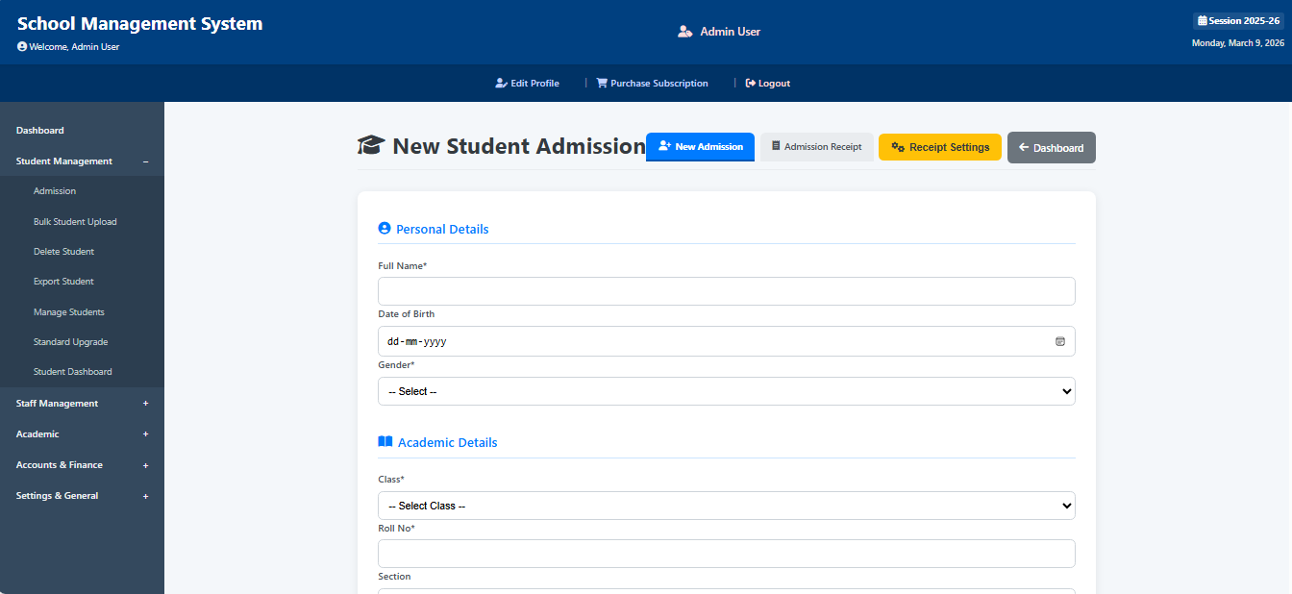Click the Full Name input field
Image resolution: width=1292 pixels, height=594 pixels.
[x=726, y=290]
